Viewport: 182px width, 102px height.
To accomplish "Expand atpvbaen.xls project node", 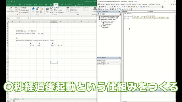I will 98,16.
